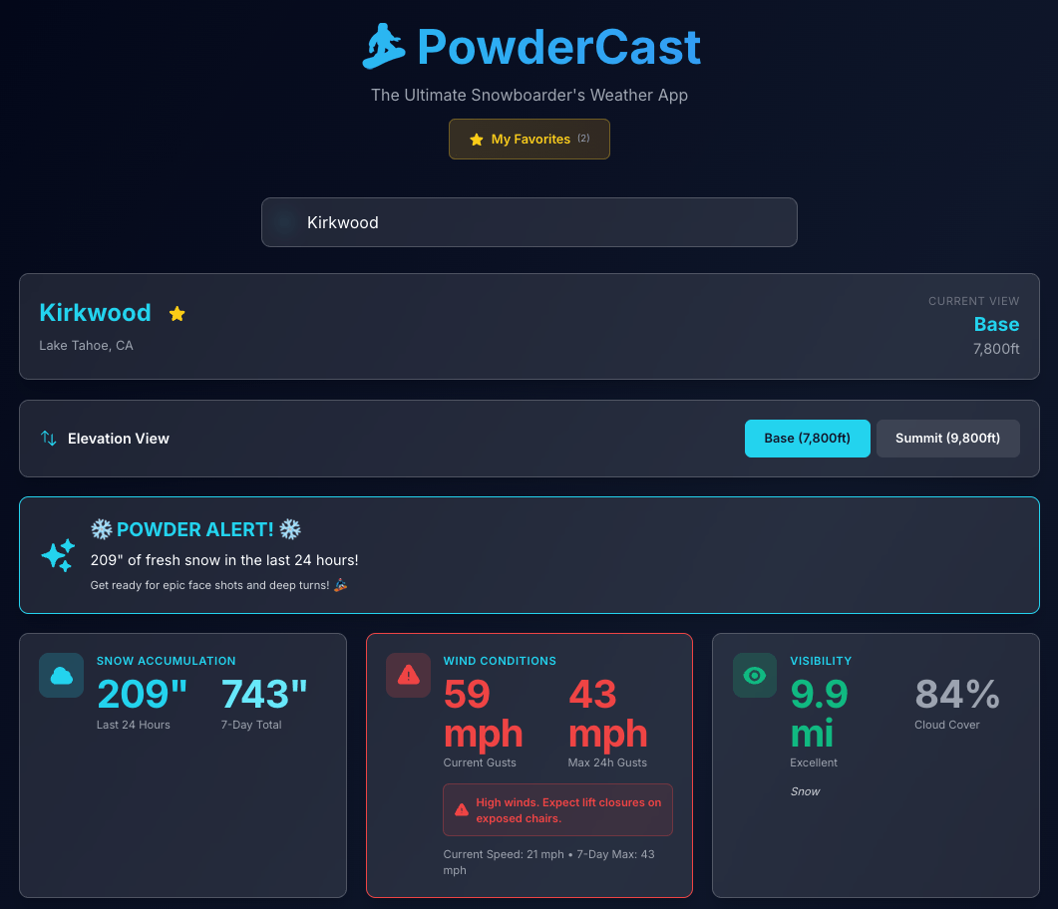The height and width of the screenshot is (909, 1058).
Task: Click the Powder Alert sparkles icon
Action: pyautogui.click(x=58, y=555)
